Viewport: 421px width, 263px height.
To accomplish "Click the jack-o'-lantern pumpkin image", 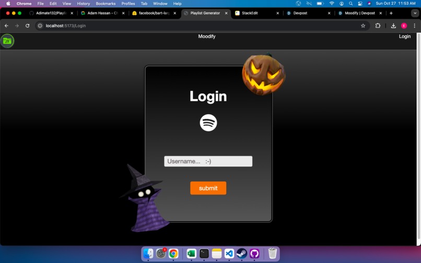I will [263, 74].
